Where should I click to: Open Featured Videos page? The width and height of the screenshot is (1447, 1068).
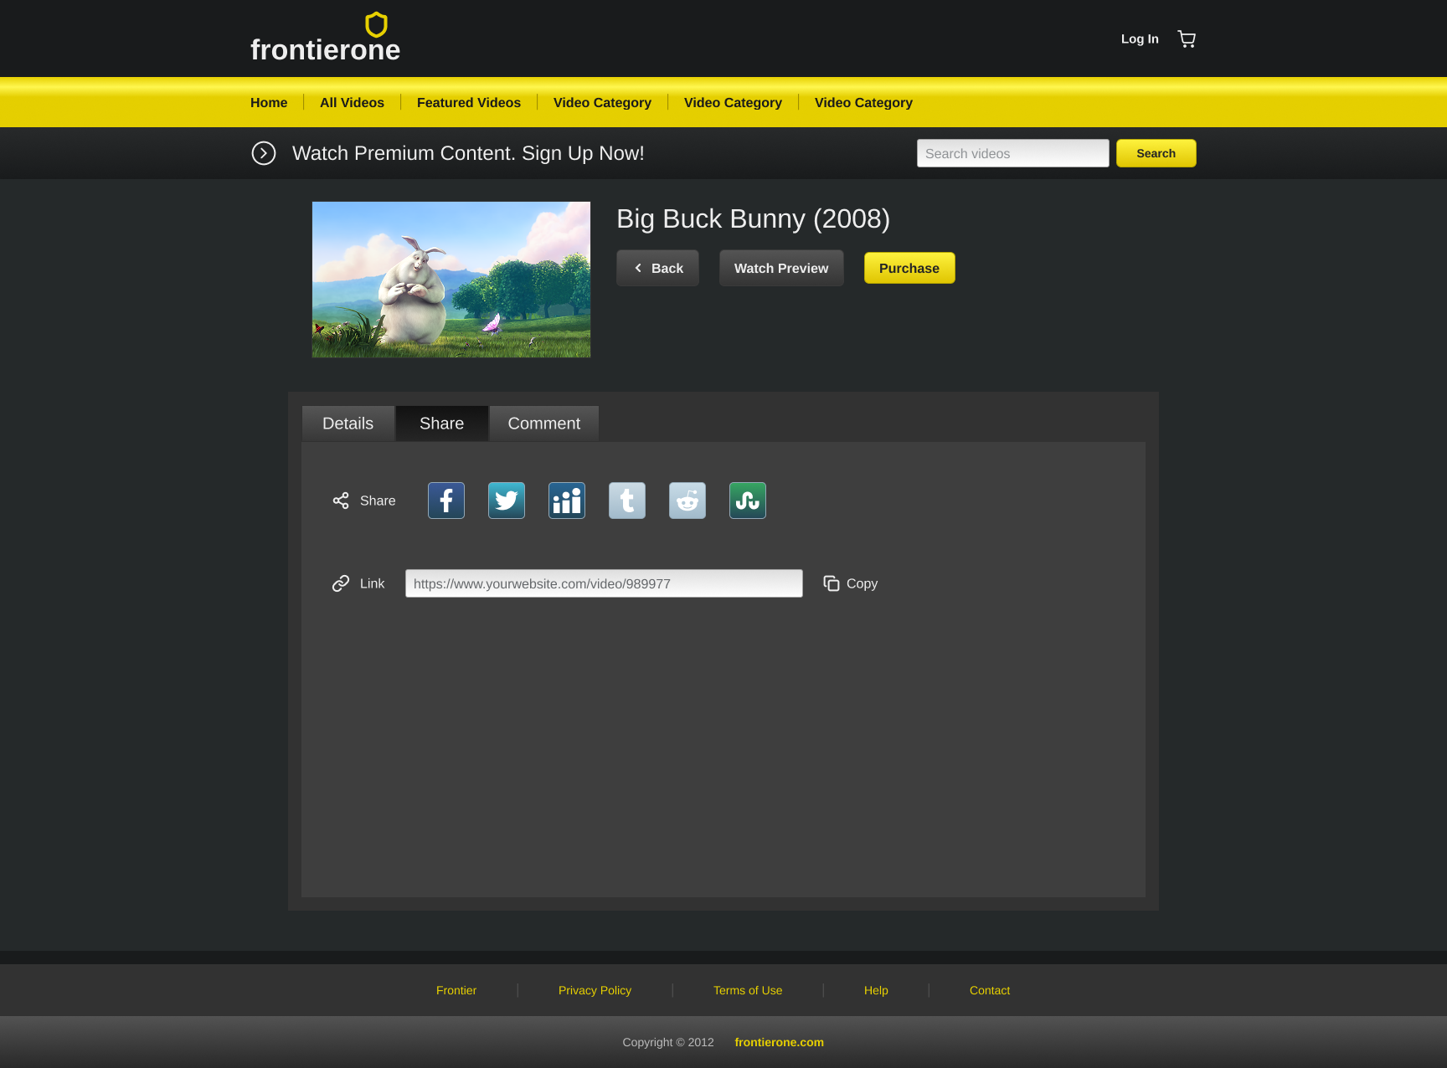469,102
